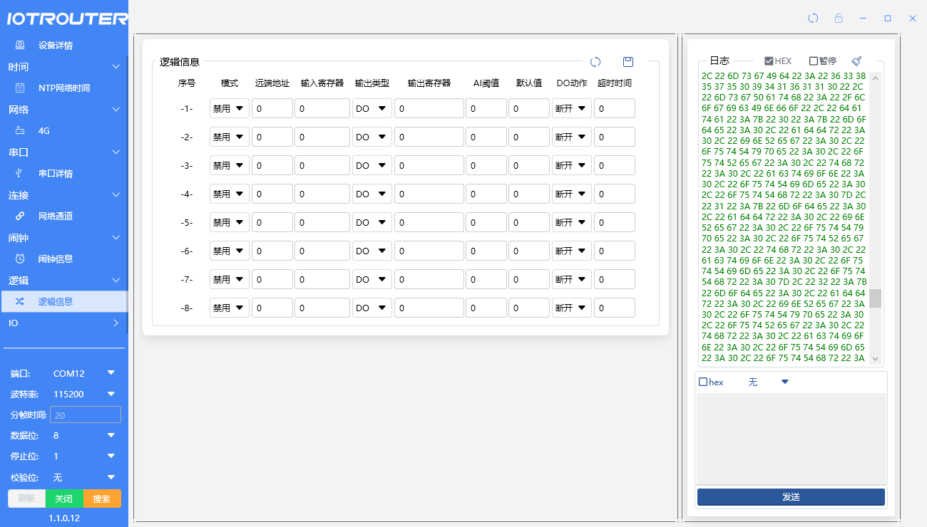Open the 模式 dropdown in row 1

(x=229, y=108)
